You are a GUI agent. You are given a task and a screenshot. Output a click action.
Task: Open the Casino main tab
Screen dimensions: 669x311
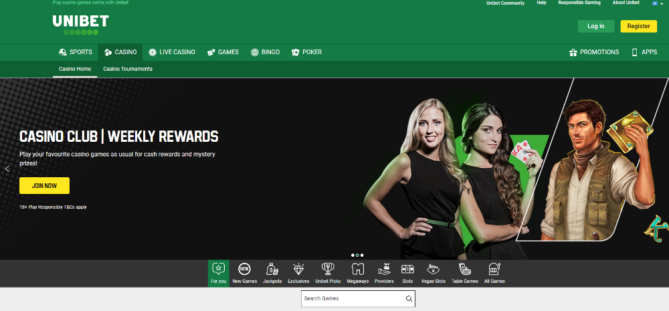click(x=120, y=52)
